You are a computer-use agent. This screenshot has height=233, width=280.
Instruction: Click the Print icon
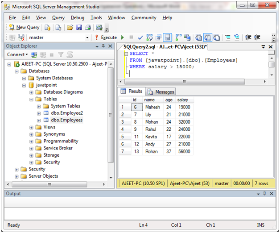(88, 27)
